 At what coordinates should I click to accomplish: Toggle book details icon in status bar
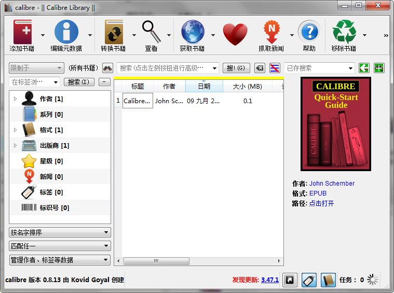point(328,280)
